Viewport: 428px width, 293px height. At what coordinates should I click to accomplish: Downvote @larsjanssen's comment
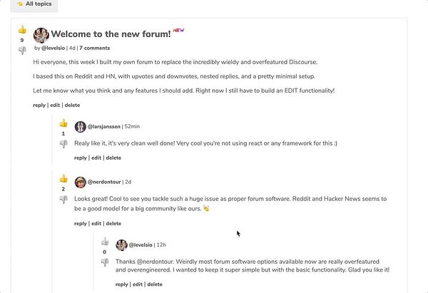[63, 144]
